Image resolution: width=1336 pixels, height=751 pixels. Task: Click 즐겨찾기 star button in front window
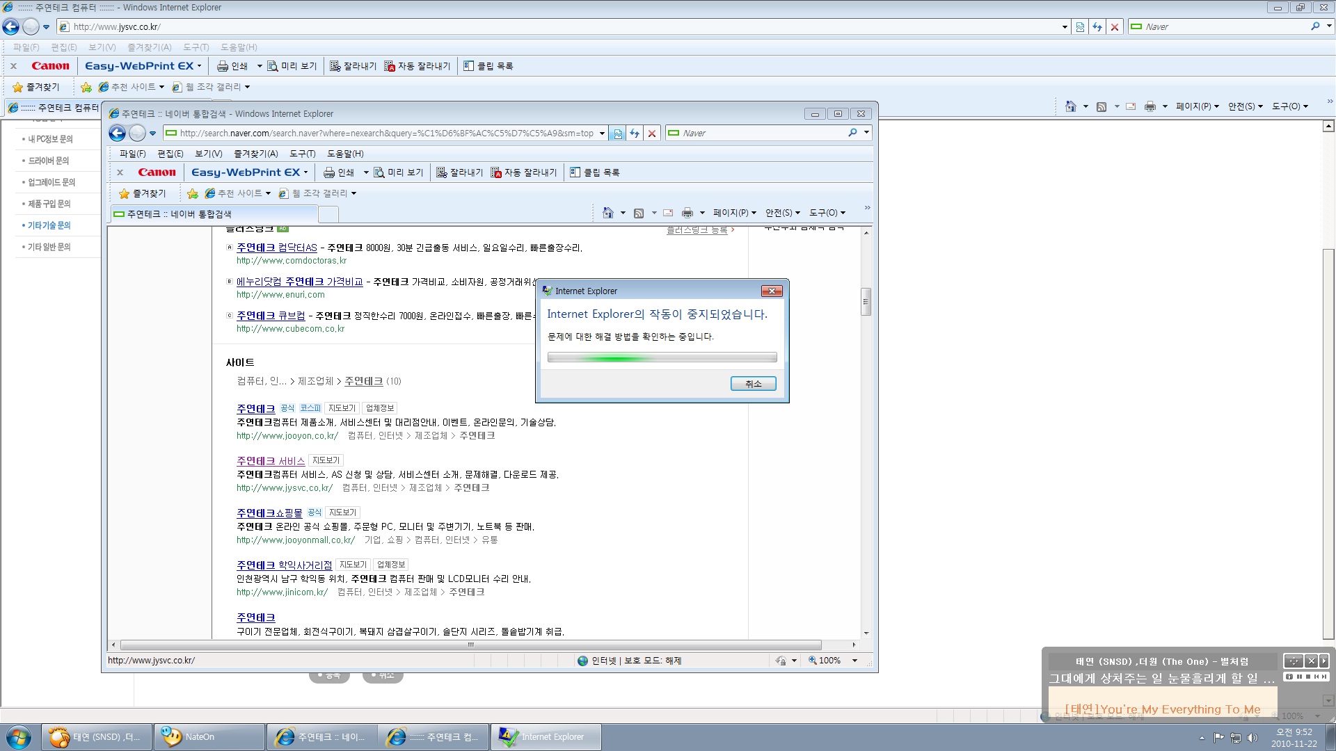pos(143,193)
